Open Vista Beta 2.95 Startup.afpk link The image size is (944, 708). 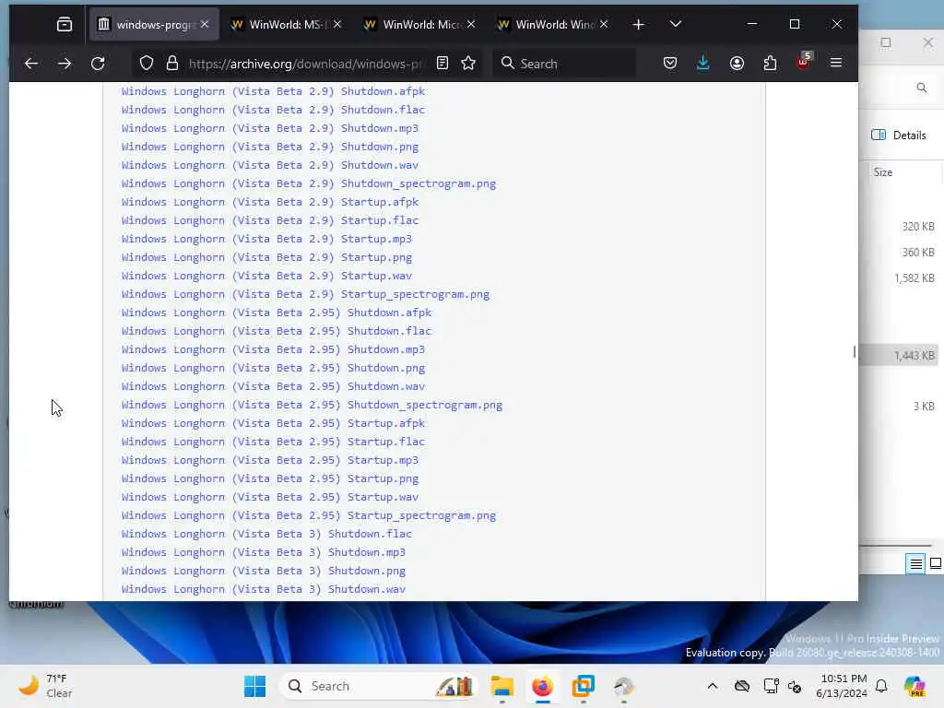[x=273, y=423]
